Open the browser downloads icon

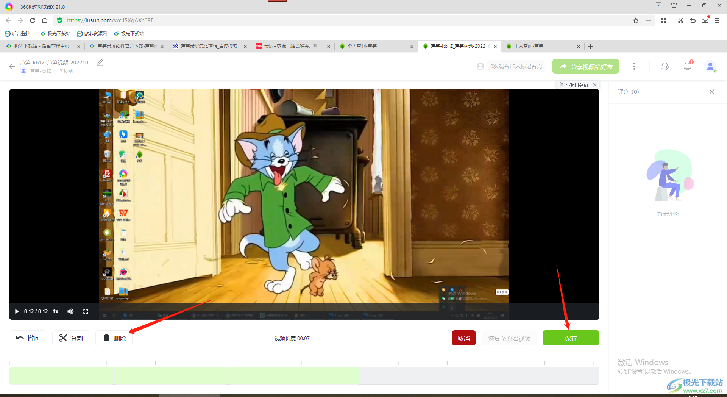705,20
